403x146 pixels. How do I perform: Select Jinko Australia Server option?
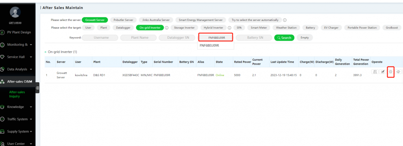[x=156, y=20]
